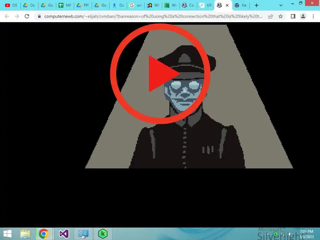Image resolution: width=320 pixels, height=240 pixels.
Task: Open the UR tab
Action: pyautogui.click(x=206, y=5)
